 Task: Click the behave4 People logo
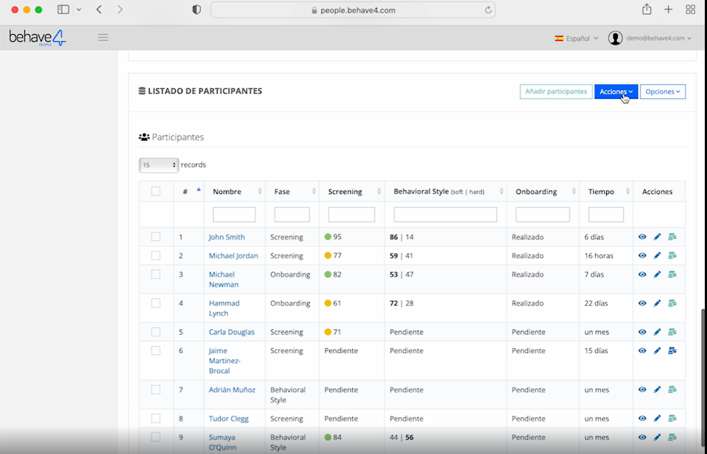(x=37, y=38)
